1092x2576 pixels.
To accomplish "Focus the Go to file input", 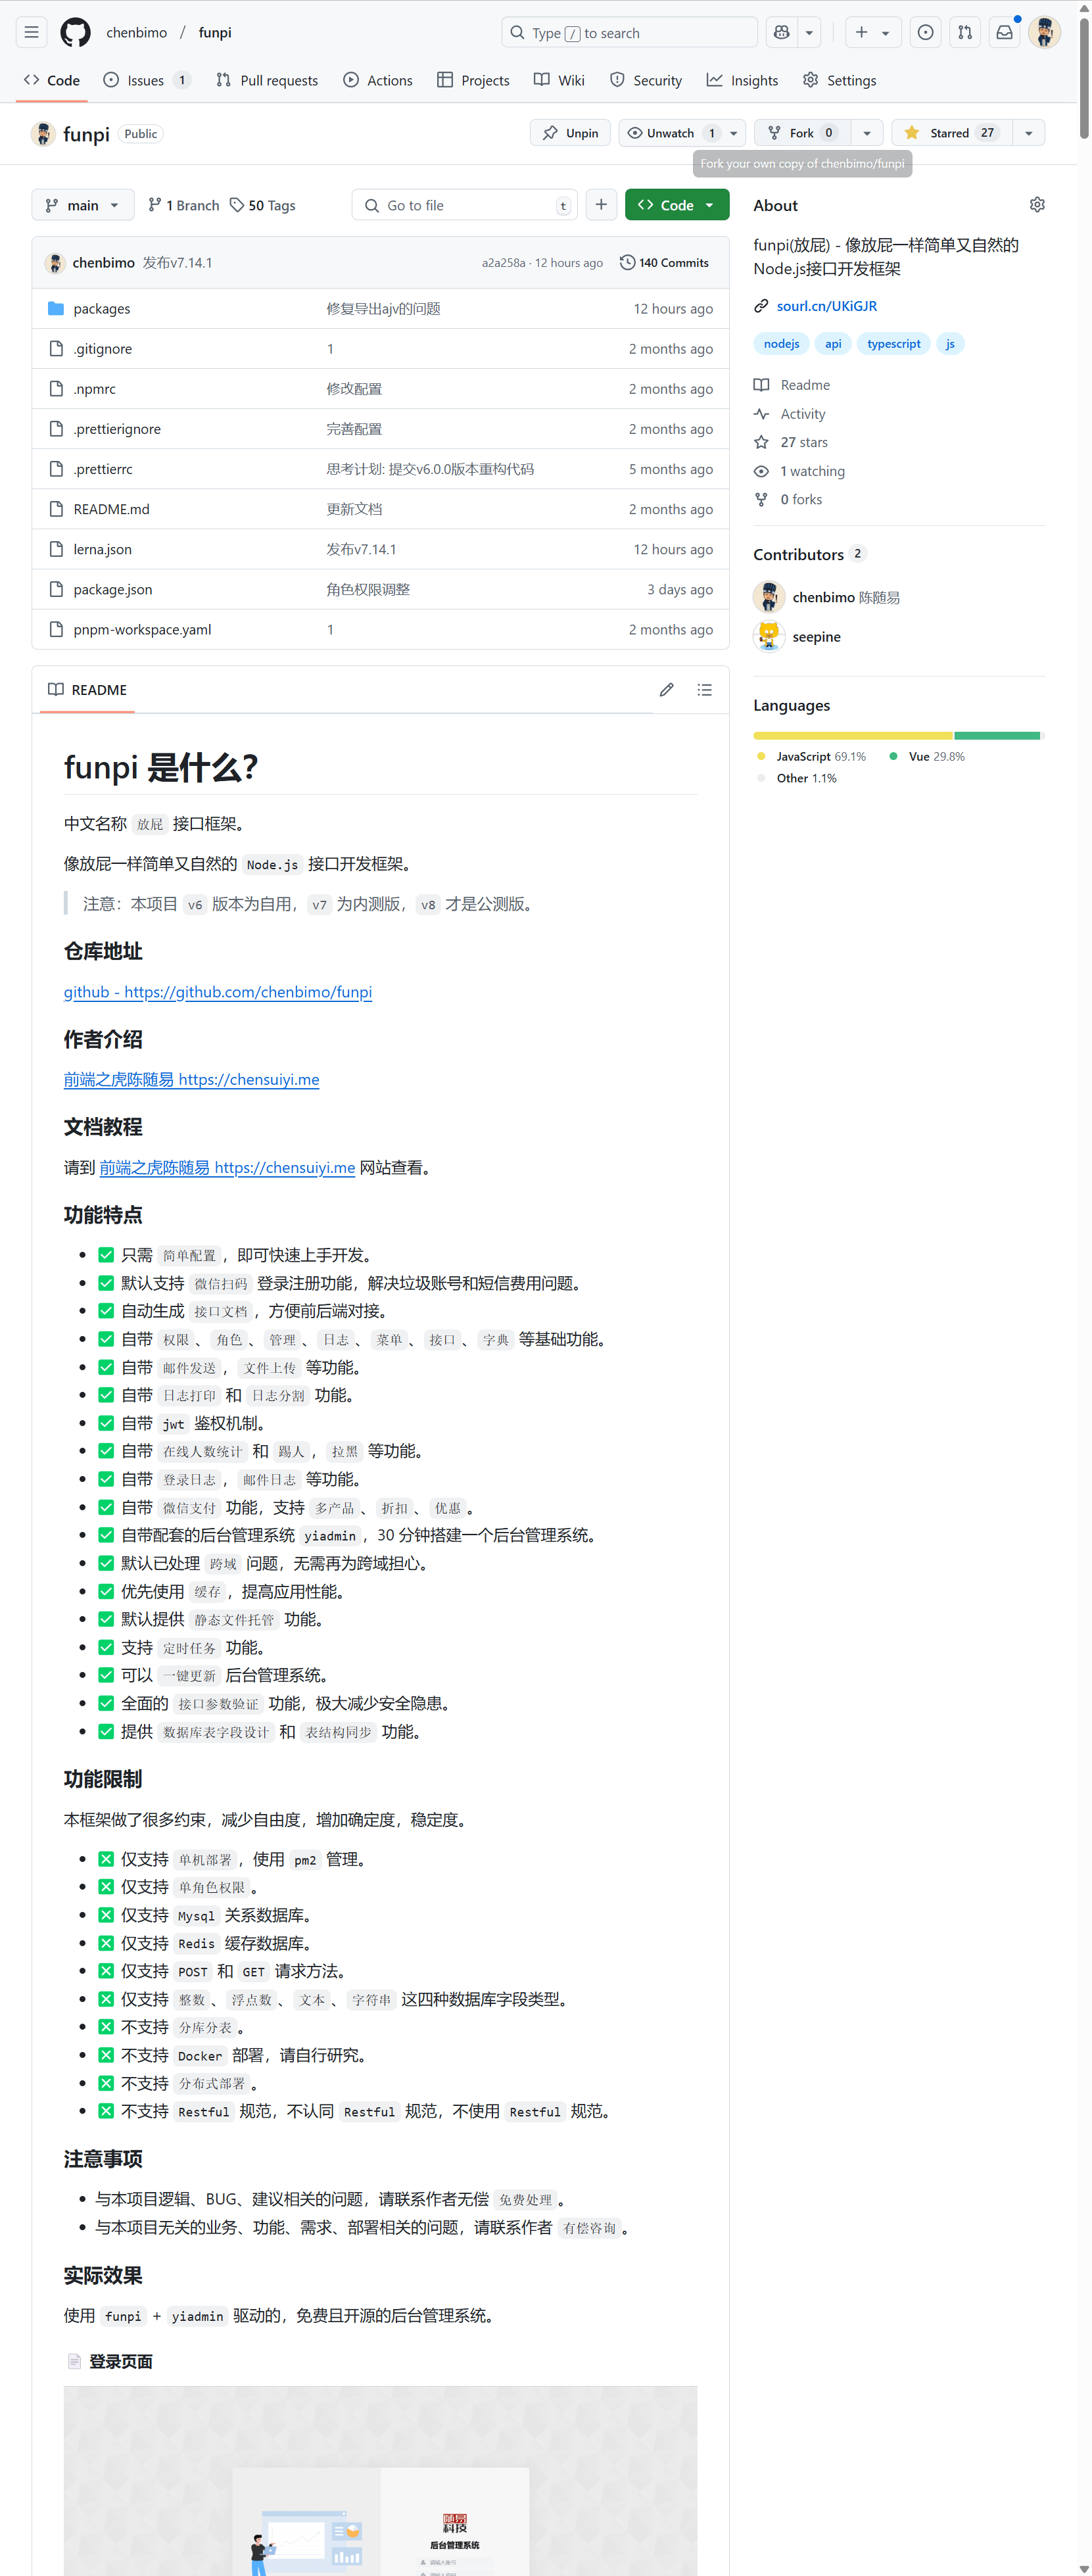I will pos(465,205).
